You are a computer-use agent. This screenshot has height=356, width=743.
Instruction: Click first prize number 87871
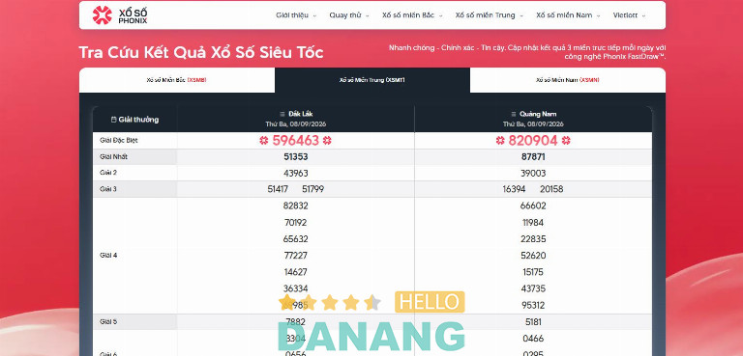click(533, 156)
